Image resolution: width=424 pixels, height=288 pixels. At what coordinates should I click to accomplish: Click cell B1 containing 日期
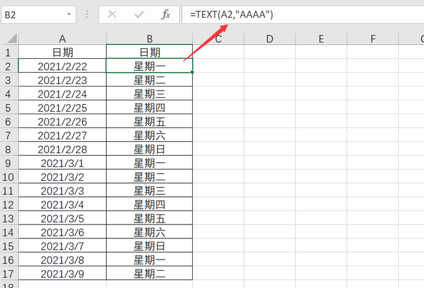(x=150, y=52)
